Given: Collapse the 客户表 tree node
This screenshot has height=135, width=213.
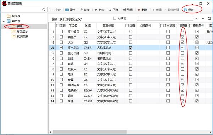Looking at the screenshot, I should 4,21.
